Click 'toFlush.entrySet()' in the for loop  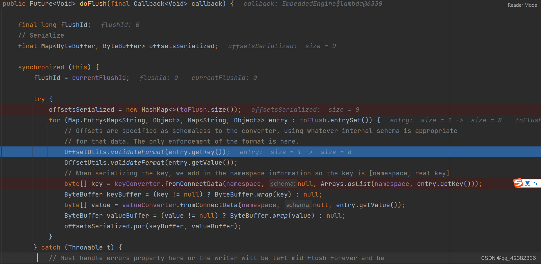[x=336, y=120]
